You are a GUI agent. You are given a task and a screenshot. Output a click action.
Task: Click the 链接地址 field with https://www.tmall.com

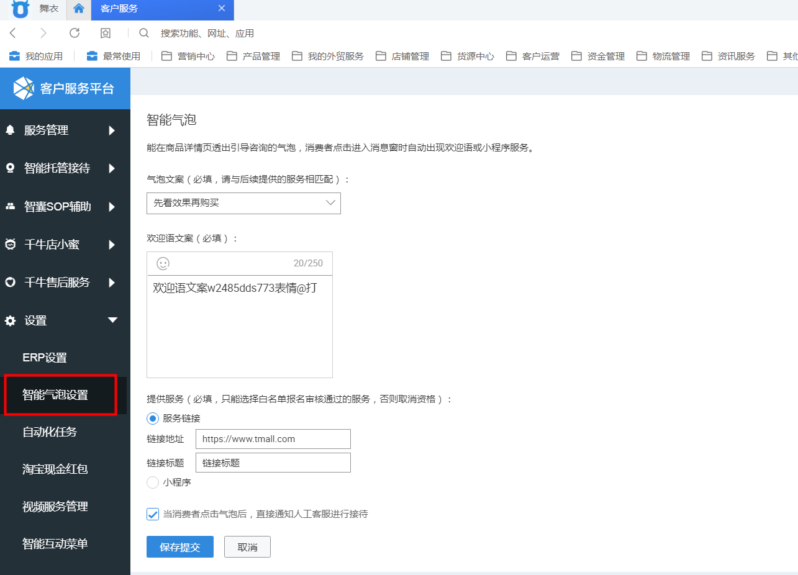click(x=273, y=439)
